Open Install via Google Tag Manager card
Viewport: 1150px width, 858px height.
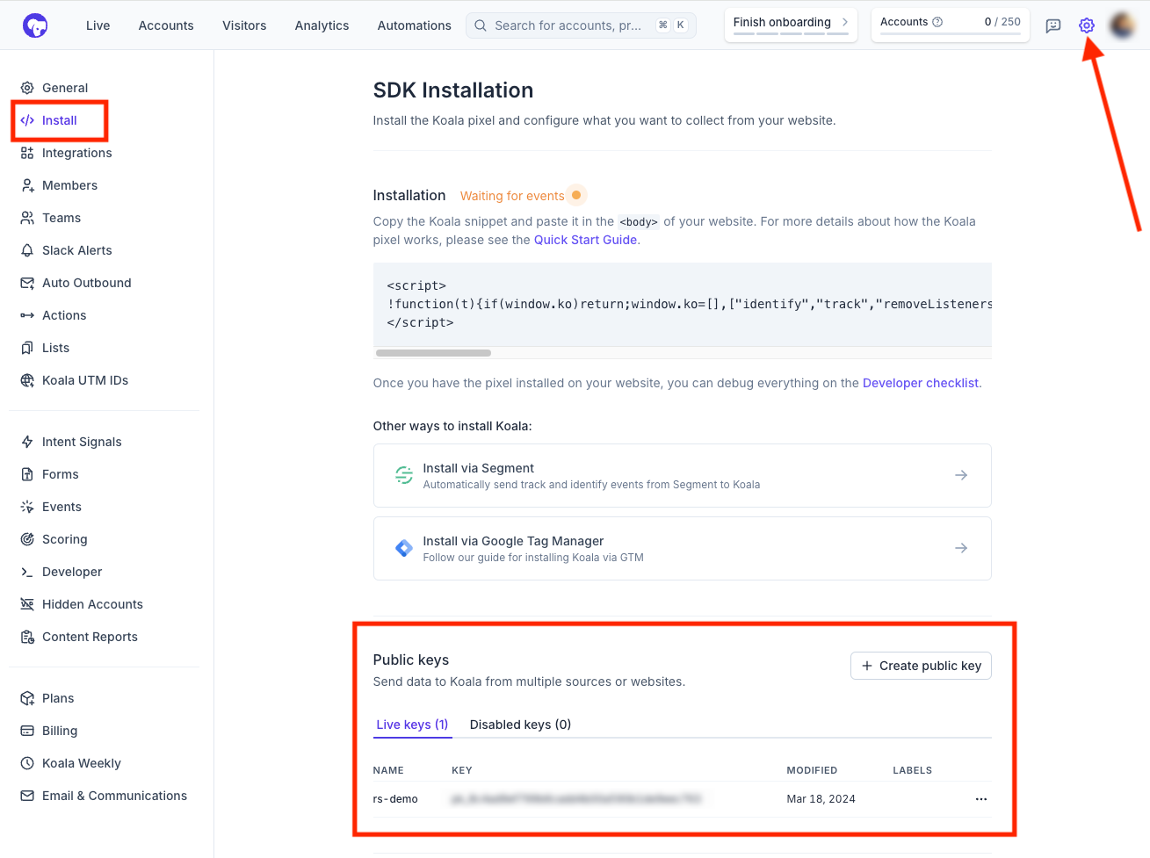pos(682,548)
